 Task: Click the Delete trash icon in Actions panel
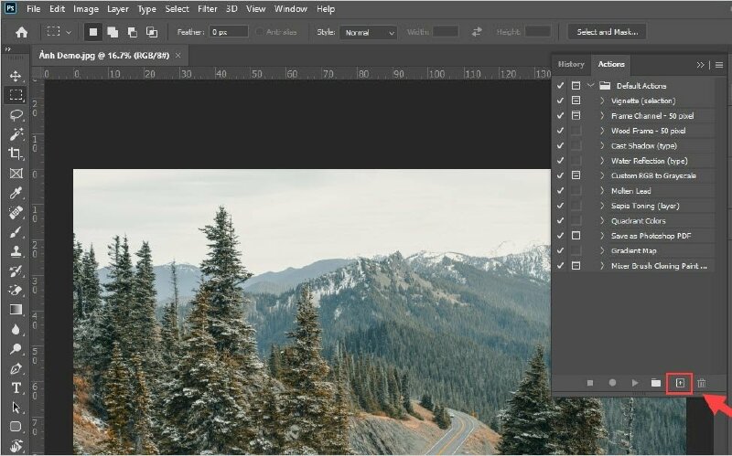tap(702, 383)
